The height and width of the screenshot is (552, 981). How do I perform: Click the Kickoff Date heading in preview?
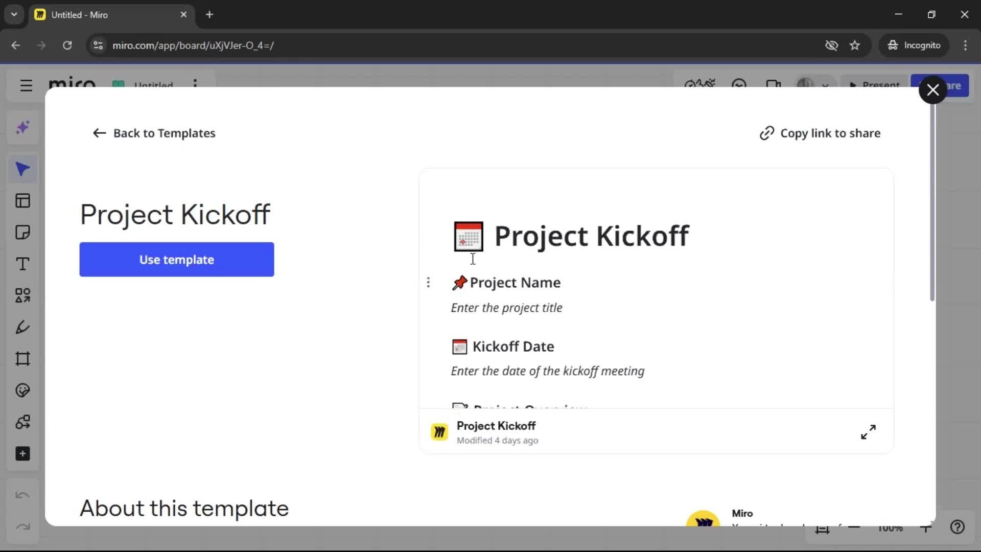[x=513, y=347]
